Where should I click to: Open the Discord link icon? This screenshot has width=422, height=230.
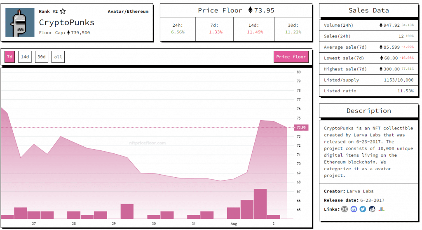(354, 209)
